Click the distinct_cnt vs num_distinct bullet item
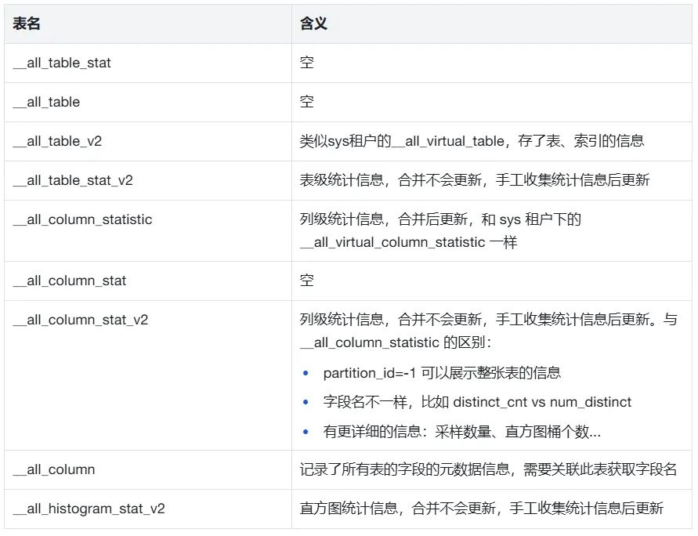Screen dimensions: 698x536 click(477, 402)
